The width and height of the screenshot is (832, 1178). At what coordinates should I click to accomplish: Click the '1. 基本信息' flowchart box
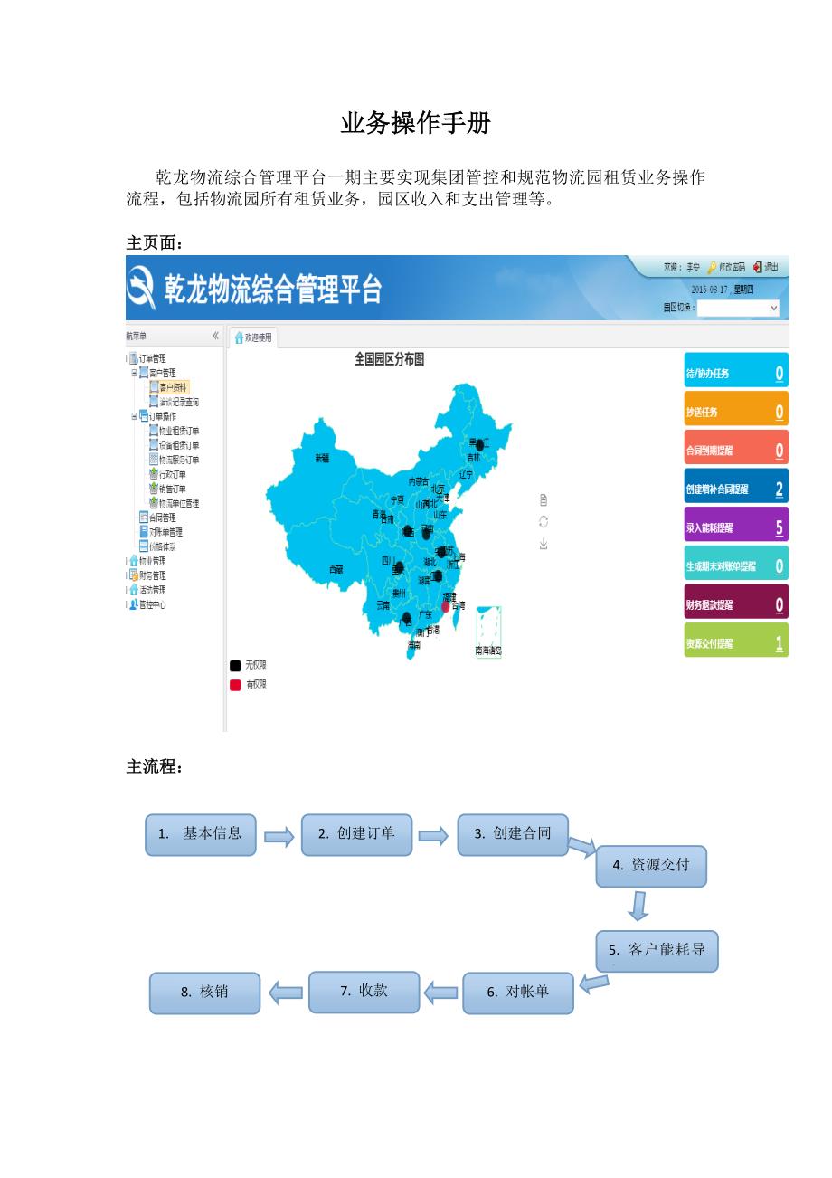coord(201,834)
